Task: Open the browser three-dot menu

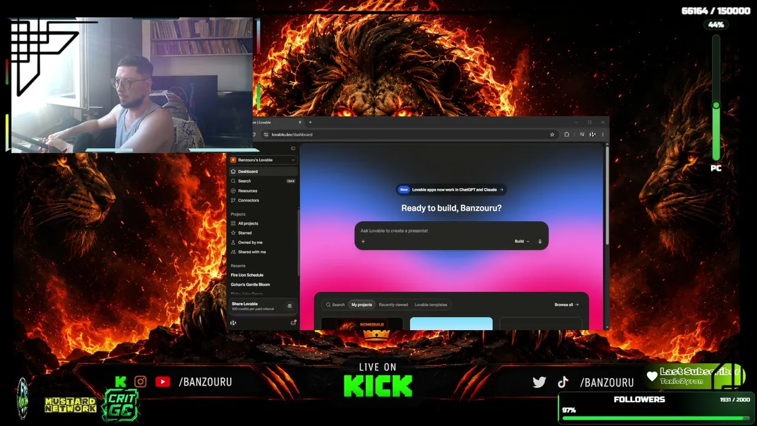Action: pyautogui.click(x=603, y=134)
